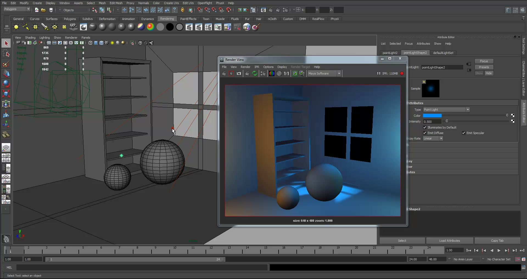
Task: Select the Paint Selection tool
Action: tap(6, 64)
